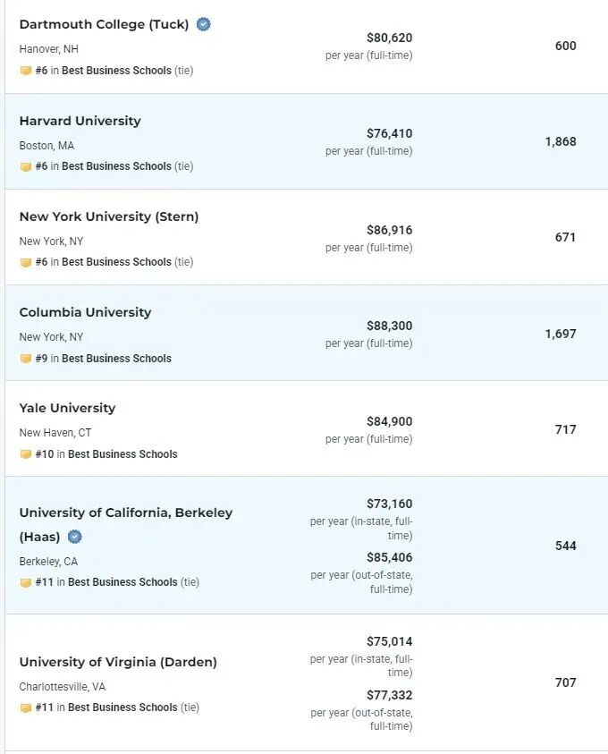This screenshot has height=754, width=608.
Task: Click the ranking badge icon under Hanover, NH
Action: point(25,71)
